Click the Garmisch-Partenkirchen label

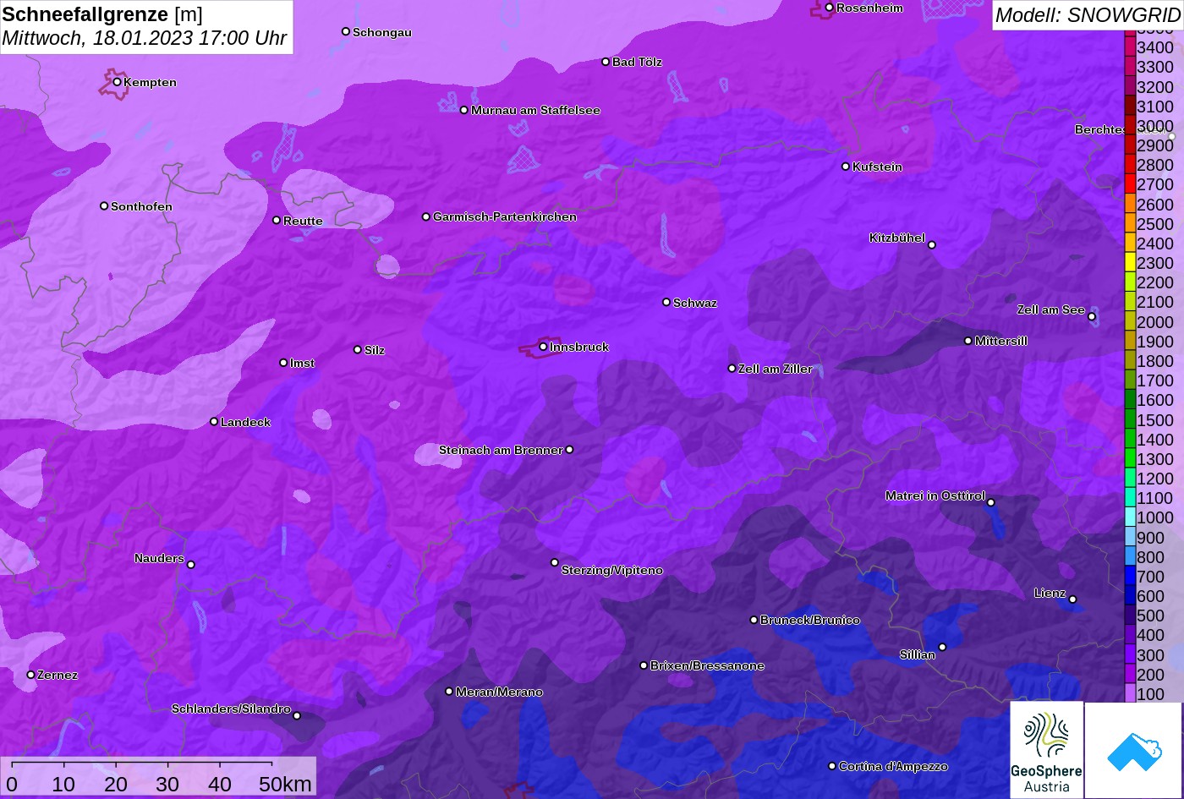505,216
